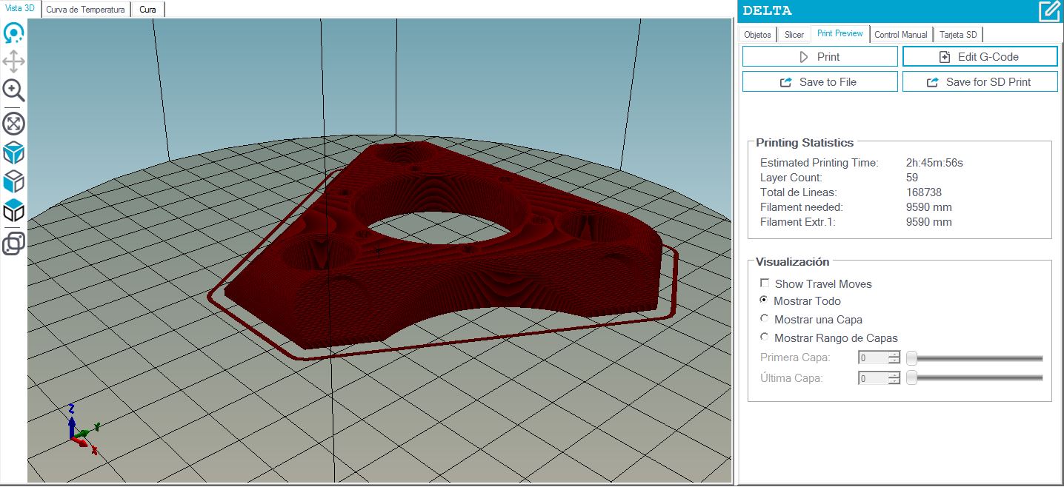The width and height of the screenshot is (1064, 487).
Task: Click the edit pencil icon beside DELTA
Action: click(1048, 10)
